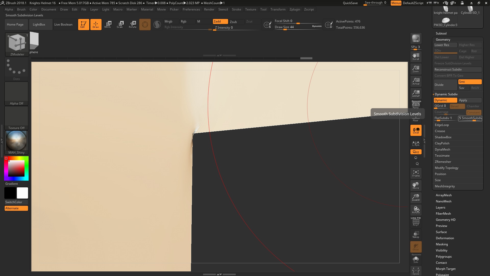Click the QuickSave button
Screen dimensions: 490x276
tap(350, 3)
